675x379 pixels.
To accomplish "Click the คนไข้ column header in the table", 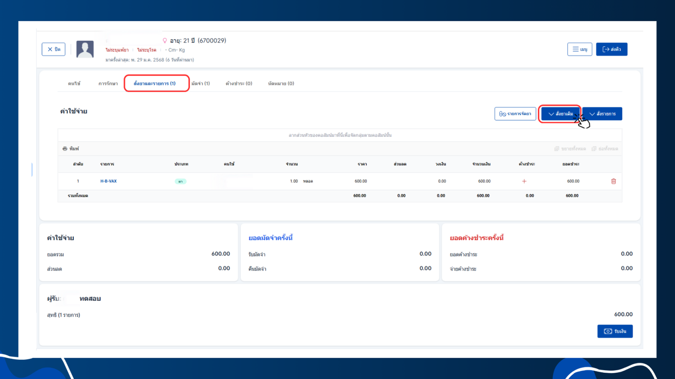I will click(229, 164).
